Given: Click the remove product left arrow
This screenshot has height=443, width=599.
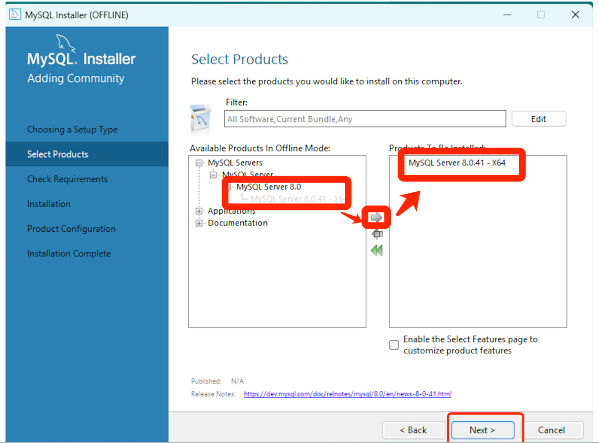Looking at the screenshot, I should [377, 234].
